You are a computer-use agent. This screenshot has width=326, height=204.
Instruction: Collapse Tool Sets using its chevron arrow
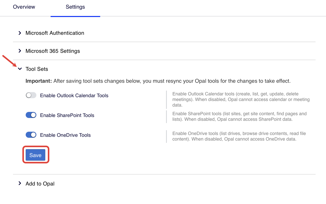pyautogui.click(x=20, y=69)
